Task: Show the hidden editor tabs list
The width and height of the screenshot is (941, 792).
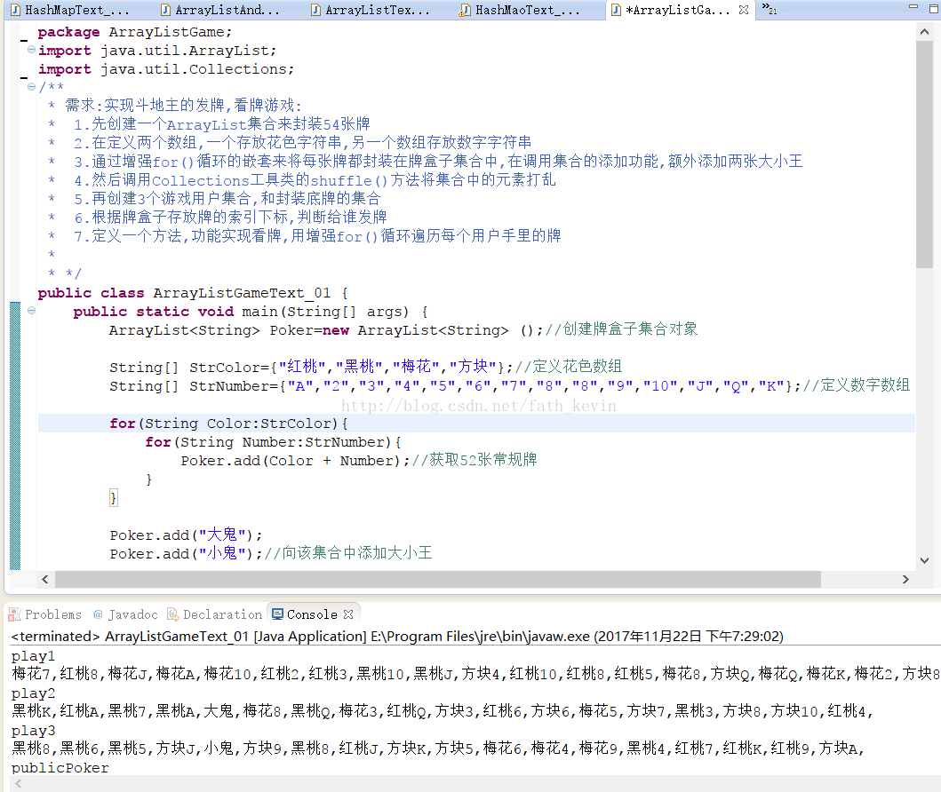Action: (x=769, y=8)
